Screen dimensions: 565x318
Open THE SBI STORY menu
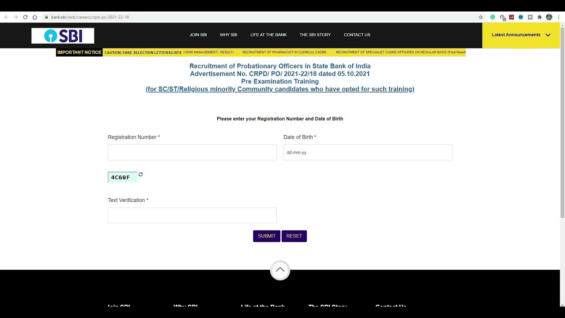tap(315, 35)
